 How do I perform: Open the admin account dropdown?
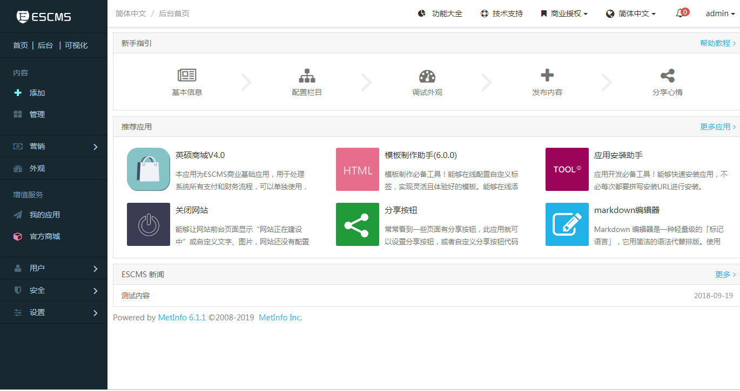720,13
